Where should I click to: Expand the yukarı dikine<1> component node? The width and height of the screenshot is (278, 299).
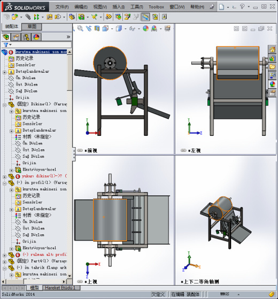(x=5, y=177)
